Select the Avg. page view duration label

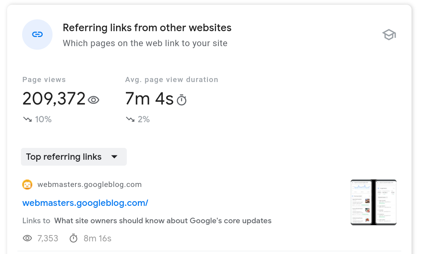171,79
